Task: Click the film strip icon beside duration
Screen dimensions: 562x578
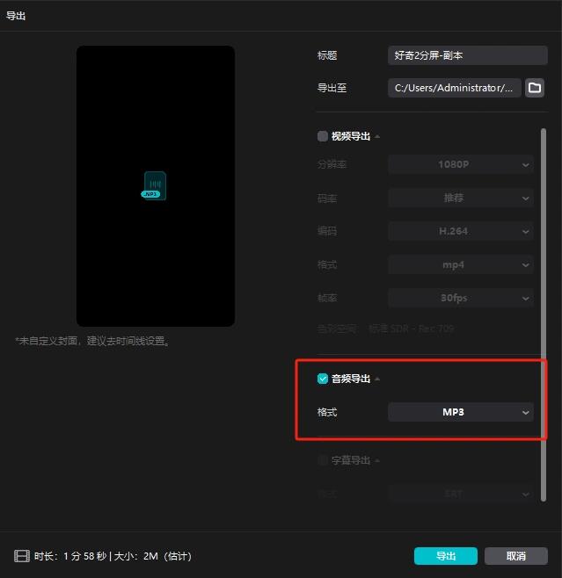Action: (22, 556)
